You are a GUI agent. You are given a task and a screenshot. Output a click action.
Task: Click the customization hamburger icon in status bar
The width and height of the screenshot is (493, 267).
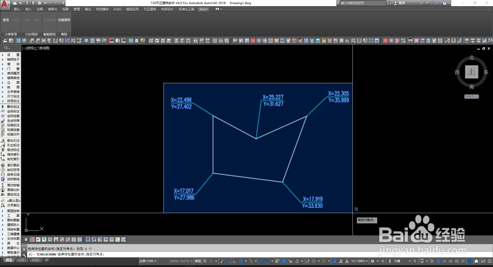tap(489, 261)
